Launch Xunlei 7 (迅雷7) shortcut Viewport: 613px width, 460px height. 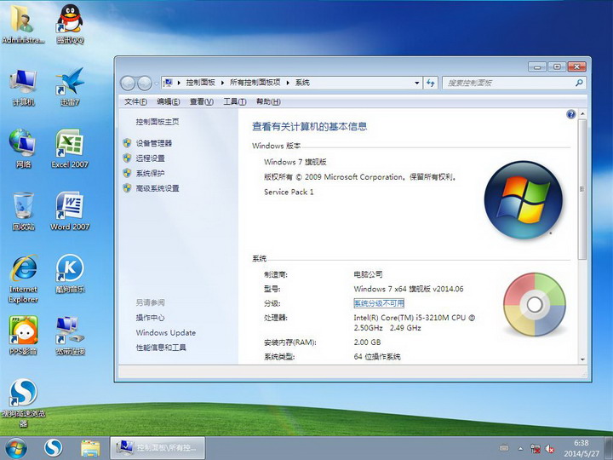pos(70,87)
